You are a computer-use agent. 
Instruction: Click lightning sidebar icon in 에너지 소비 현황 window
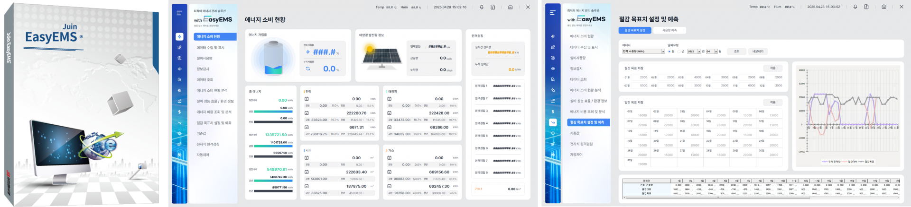pyautogui.click(x=179, y=36)
